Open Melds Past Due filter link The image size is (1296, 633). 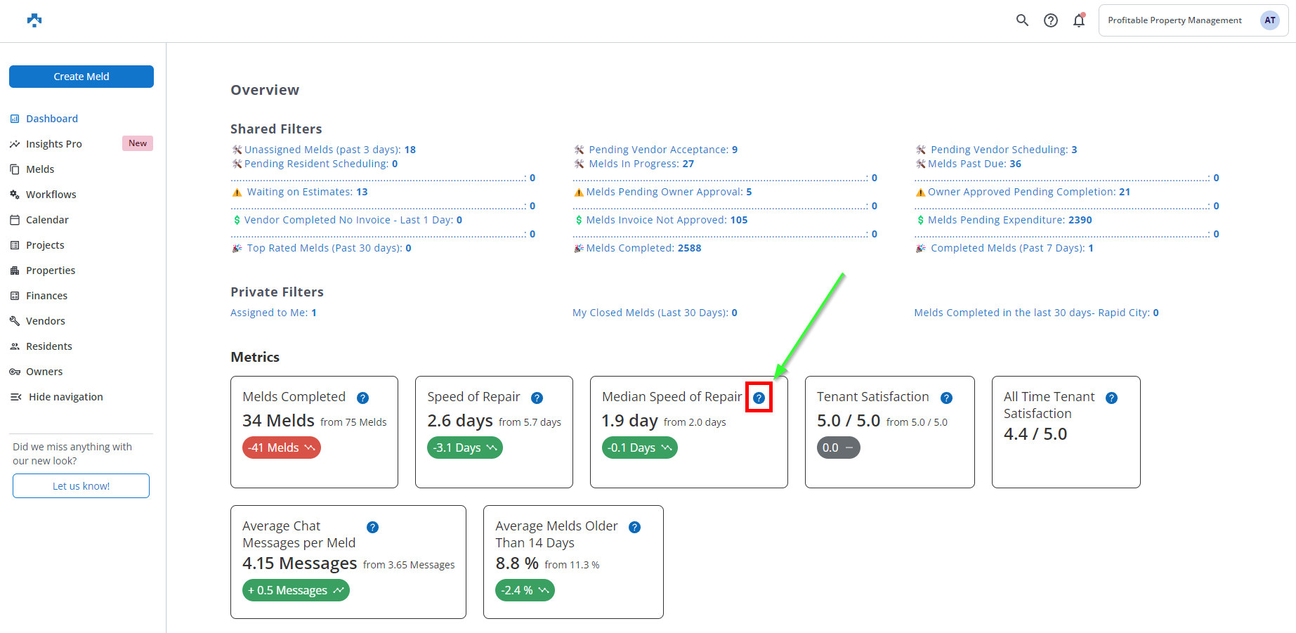[974, 164]
